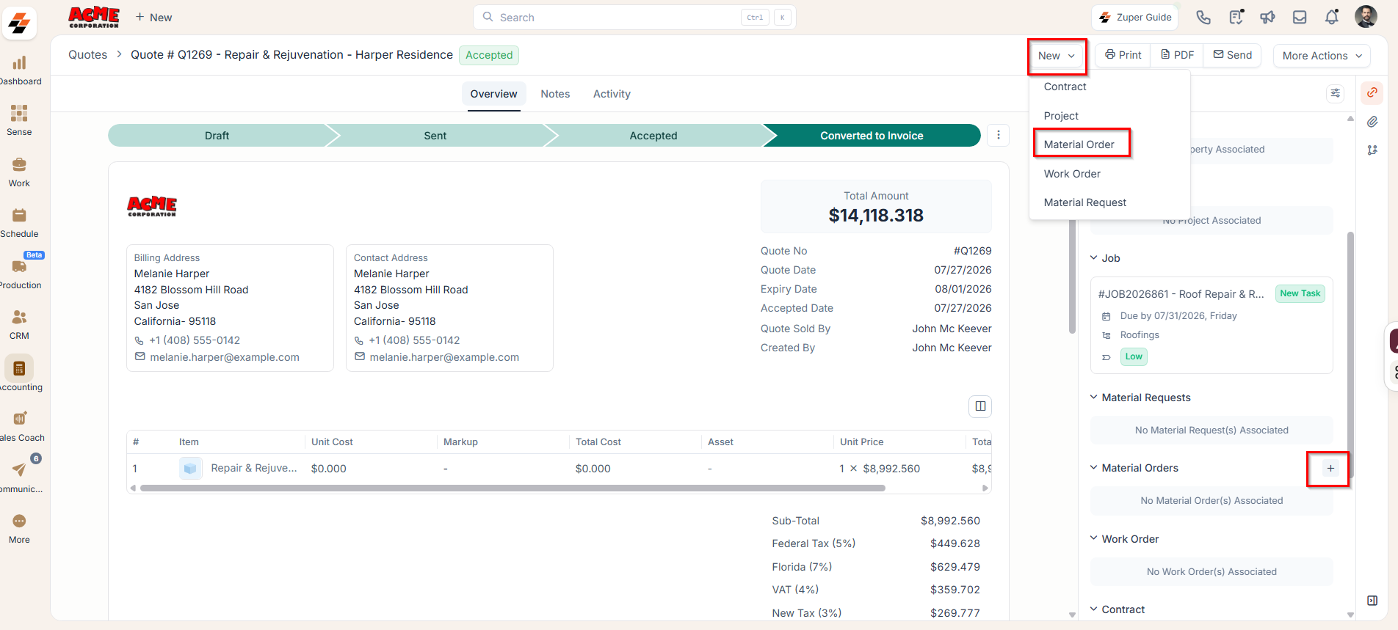The height and width of the screenshot is (630, 1398).
Task: Download the quote as PDF
Action: [x=1177, y=55]
